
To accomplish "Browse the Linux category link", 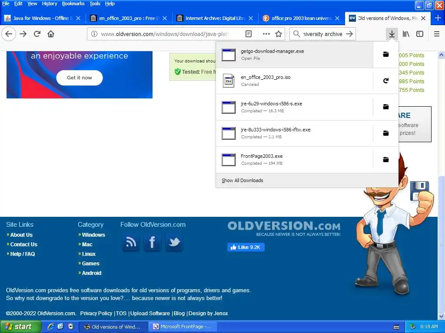I will pos(89,254).
